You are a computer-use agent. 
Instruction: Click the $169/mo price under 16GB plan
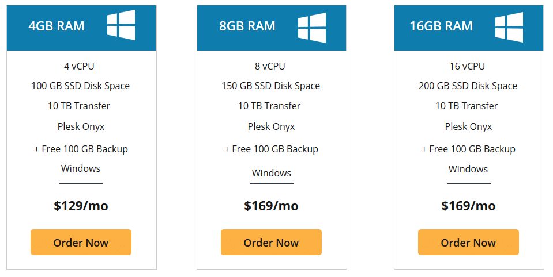tap(468, 206)
